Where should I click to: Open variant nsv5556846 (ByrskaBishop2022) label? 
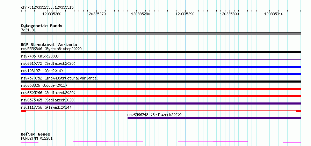pyautogui.click(x=51, y=49)
